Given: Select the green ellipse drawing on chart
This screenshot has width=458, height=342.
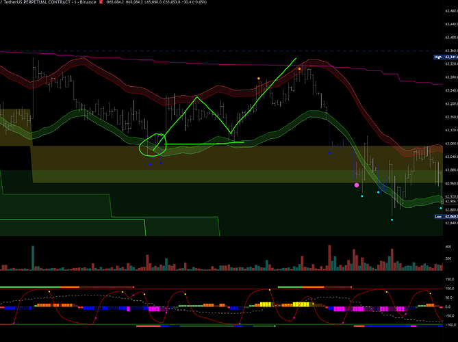Looking at the screenshot, I should 152,126.
